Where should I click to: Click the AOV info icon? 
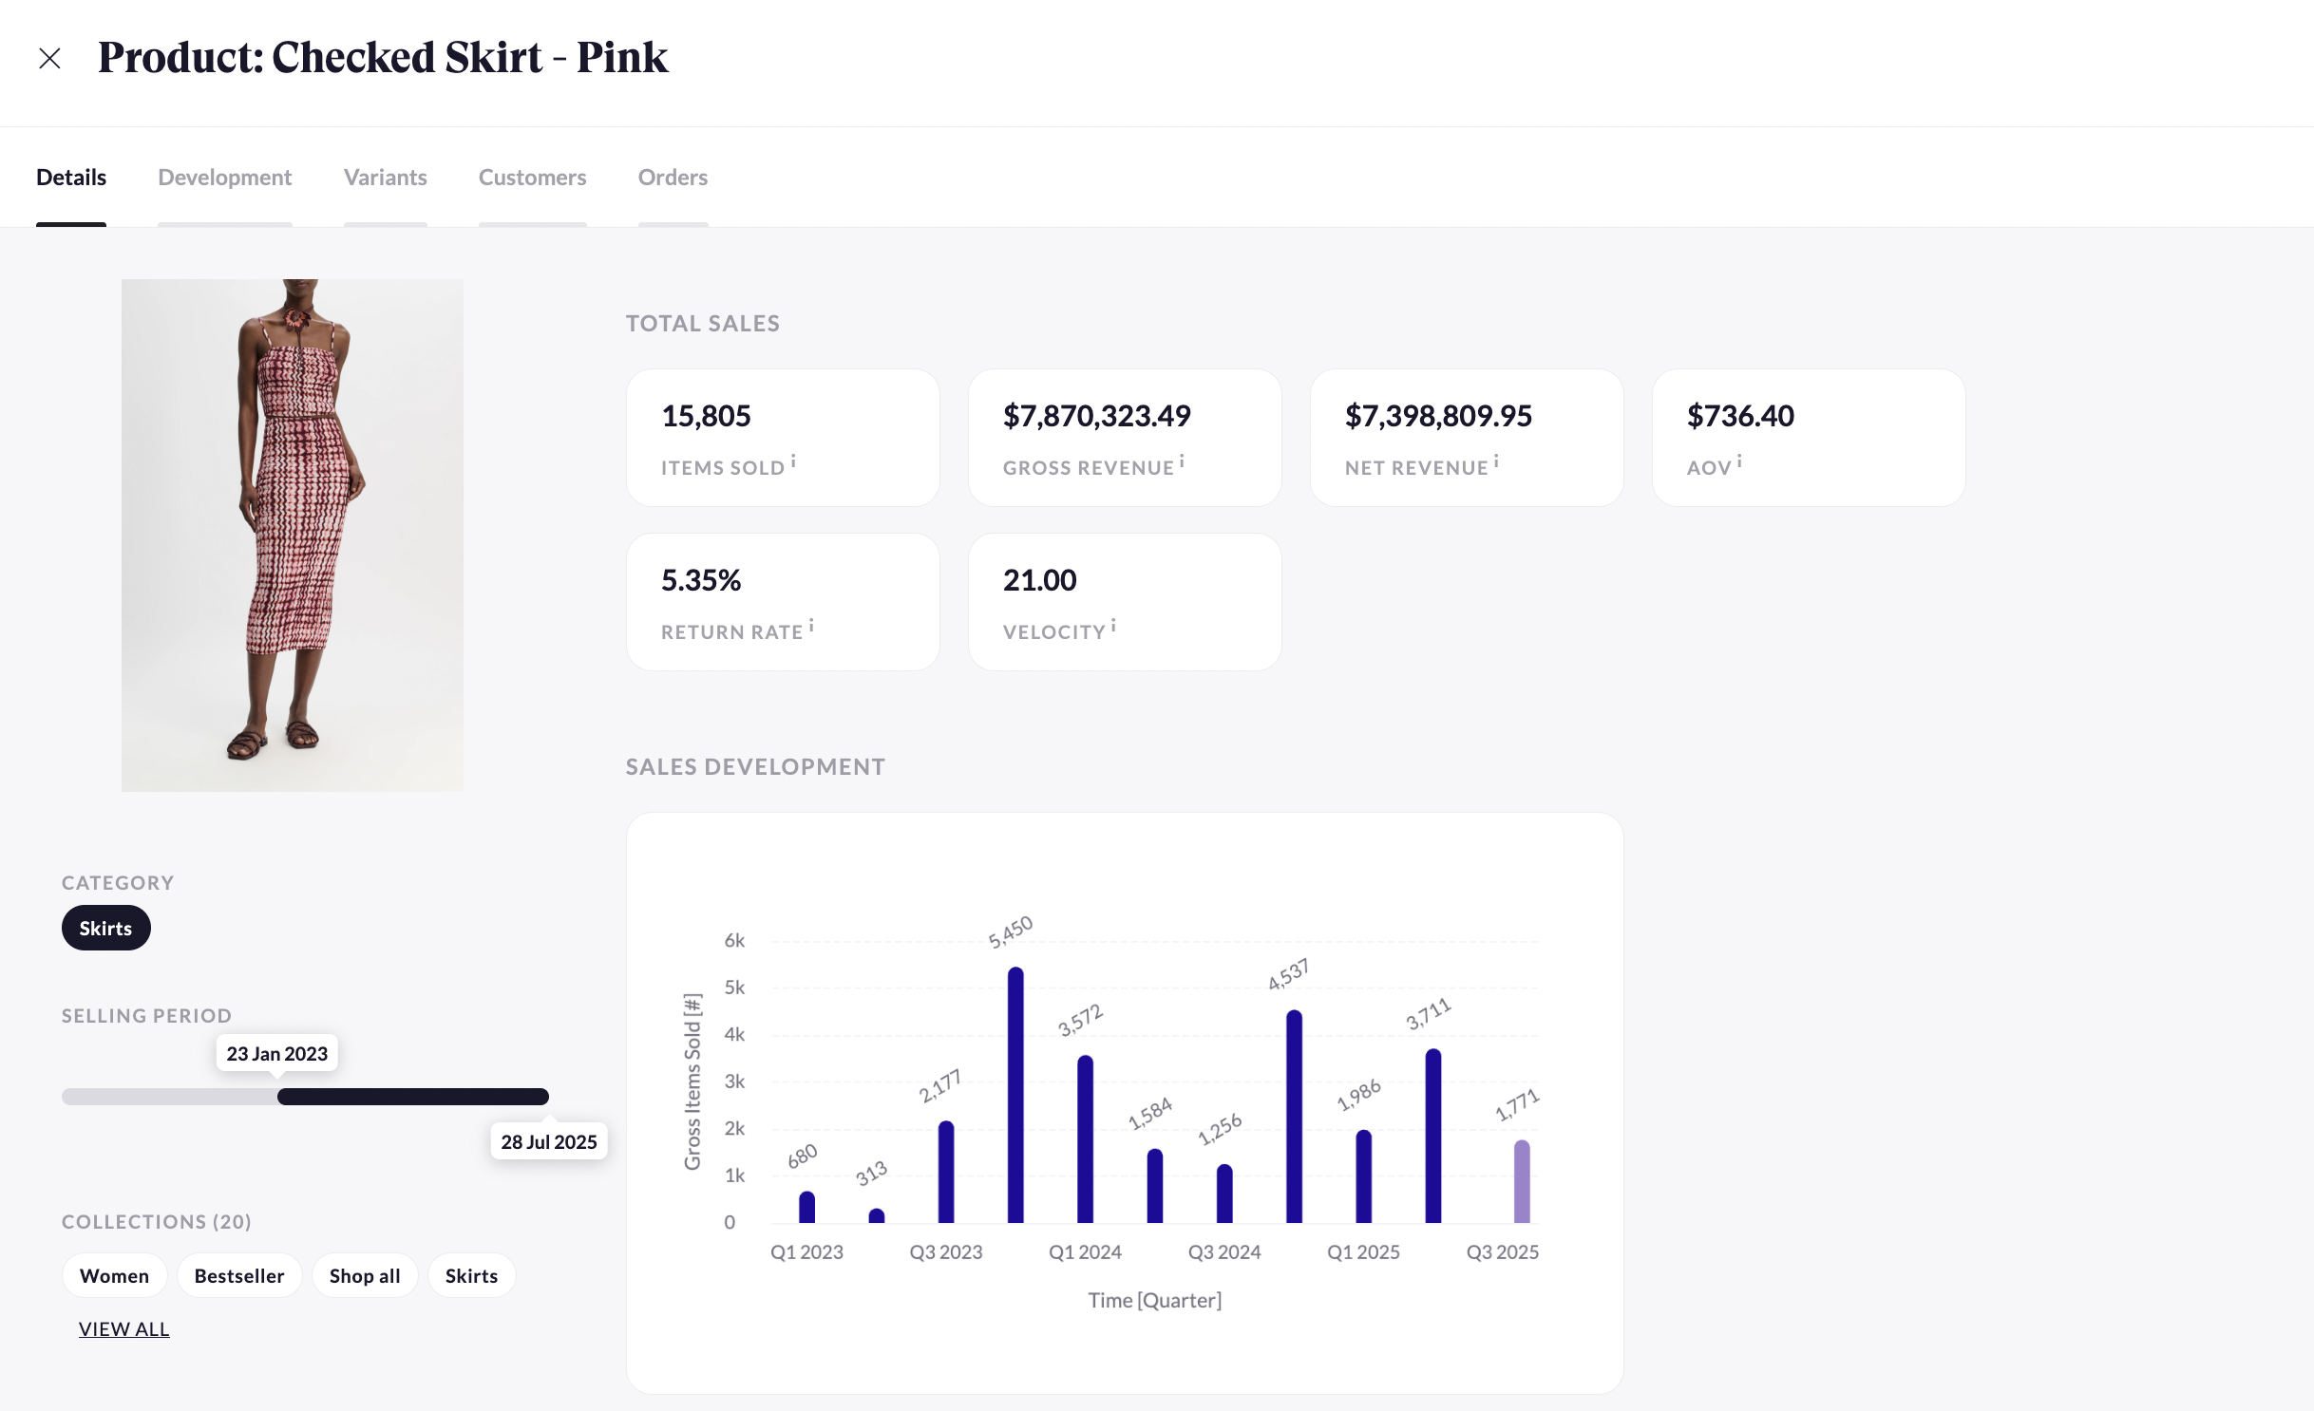(1739, 461)
